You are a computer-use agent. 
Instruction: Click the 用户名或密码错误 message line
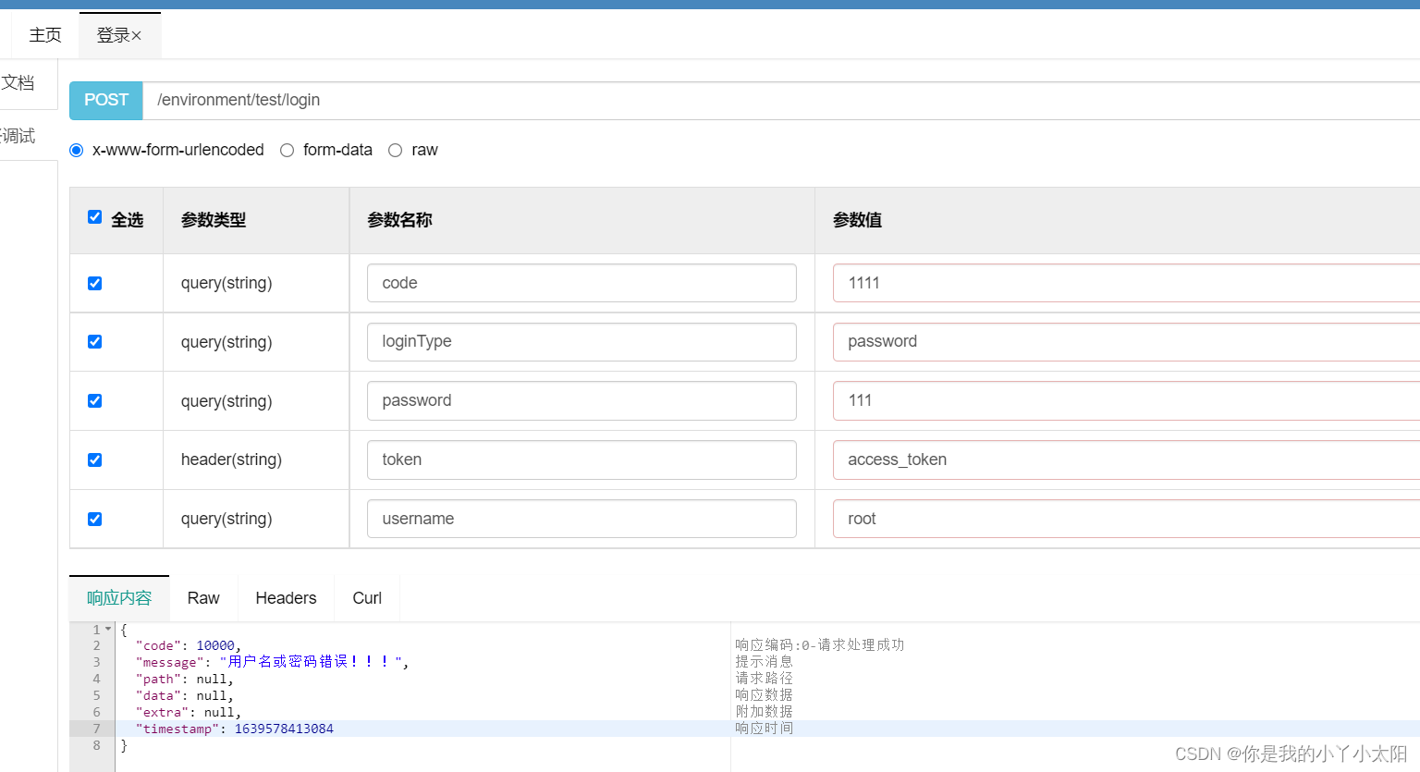coord(273,662)
